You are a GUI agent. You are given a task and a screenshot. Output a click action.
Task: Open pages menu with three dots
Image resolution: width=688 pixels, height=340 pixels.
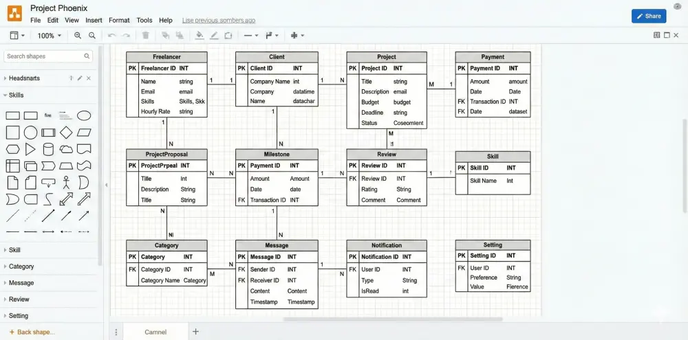116,332
